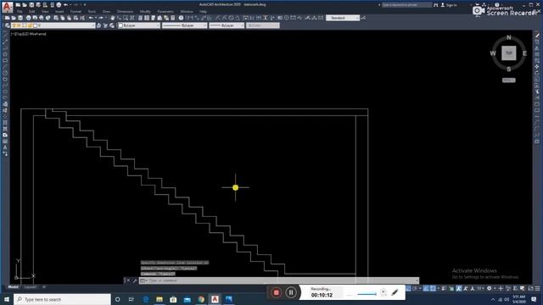Toggle the third highlighted button in the status bar
The height and width of the screenshot is (305, 543).
tap(433, 288)
